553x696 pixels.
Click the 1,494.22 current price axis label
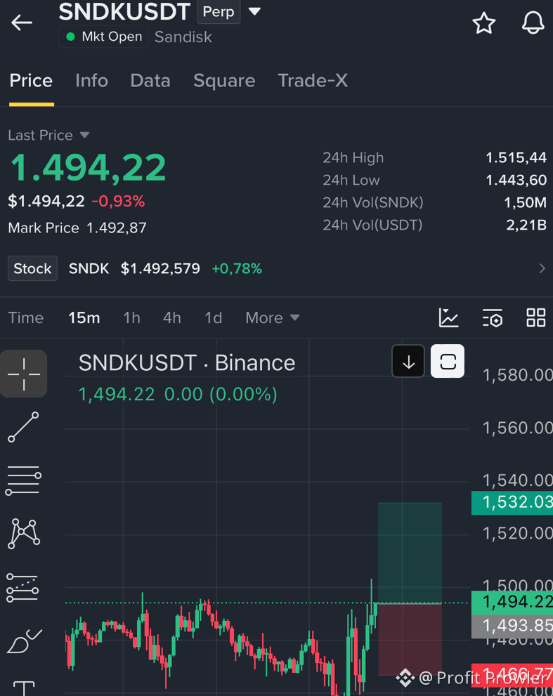[512, 603]
